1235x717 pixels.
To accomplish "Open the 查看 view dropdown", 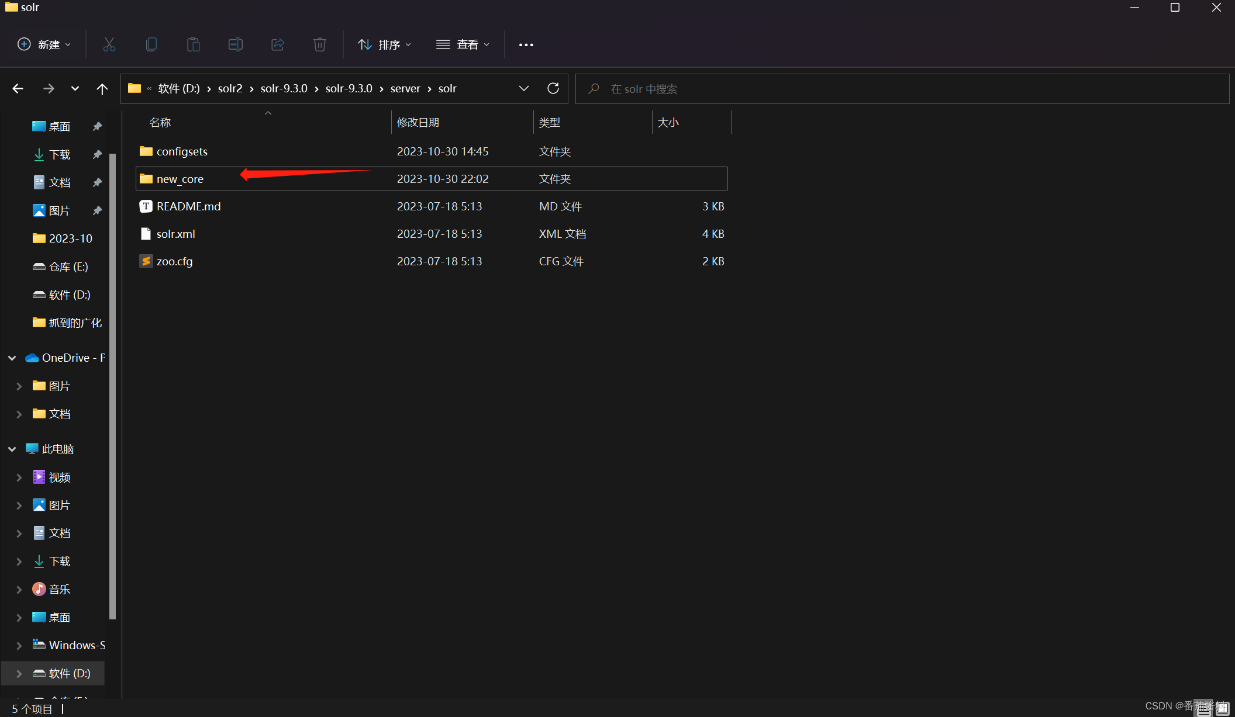I will (463, 44).
